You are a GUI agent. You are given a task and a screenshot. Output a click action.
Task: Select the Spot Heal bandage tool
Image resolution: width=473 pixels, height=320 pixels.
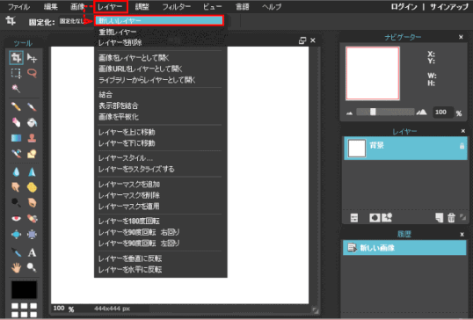32,218
